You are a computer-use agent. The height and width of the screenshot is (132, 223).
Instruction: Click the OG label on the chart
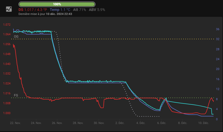tap(16, 36)
